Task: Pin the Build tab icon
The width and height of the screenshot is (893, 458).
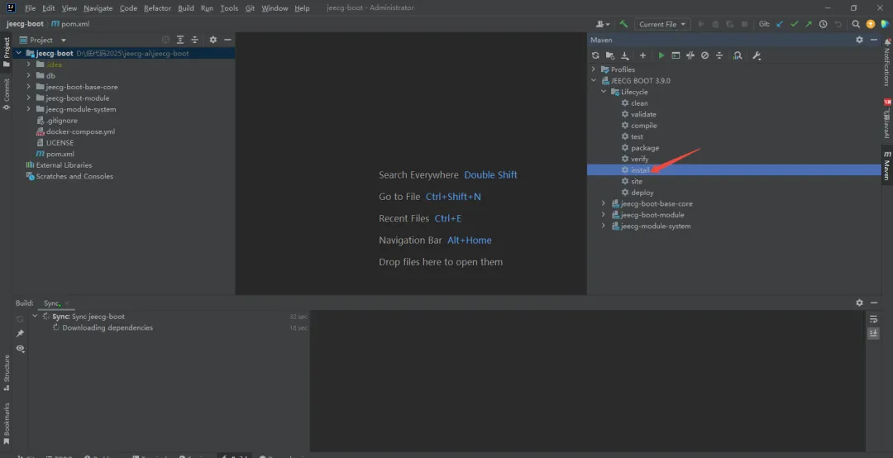Action: 20,333
